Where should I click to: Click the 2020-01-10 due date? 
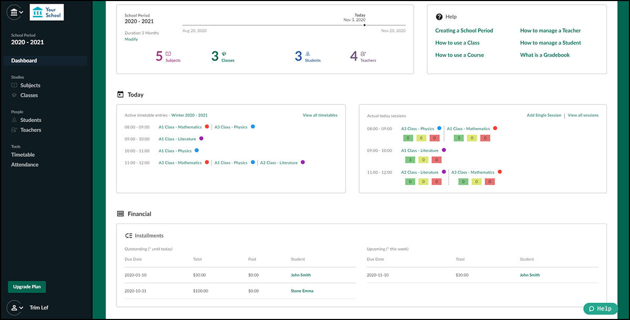(x=135, y=275)
